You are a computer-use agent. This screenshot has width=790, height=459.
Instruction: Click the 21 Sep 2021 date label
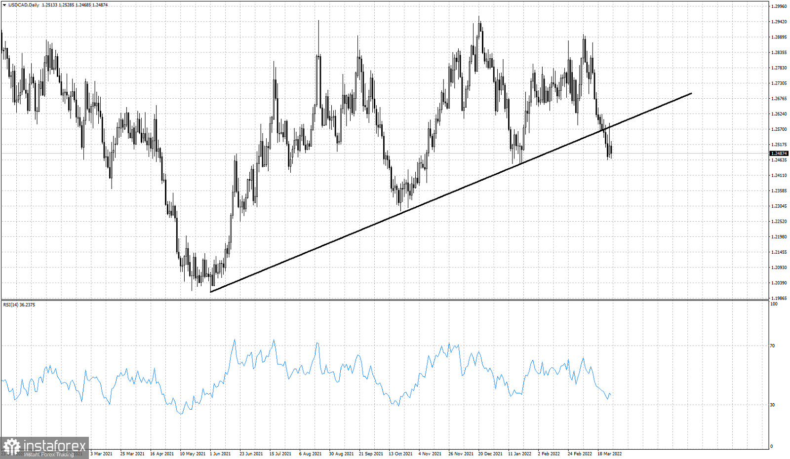[x=371, y=454]
